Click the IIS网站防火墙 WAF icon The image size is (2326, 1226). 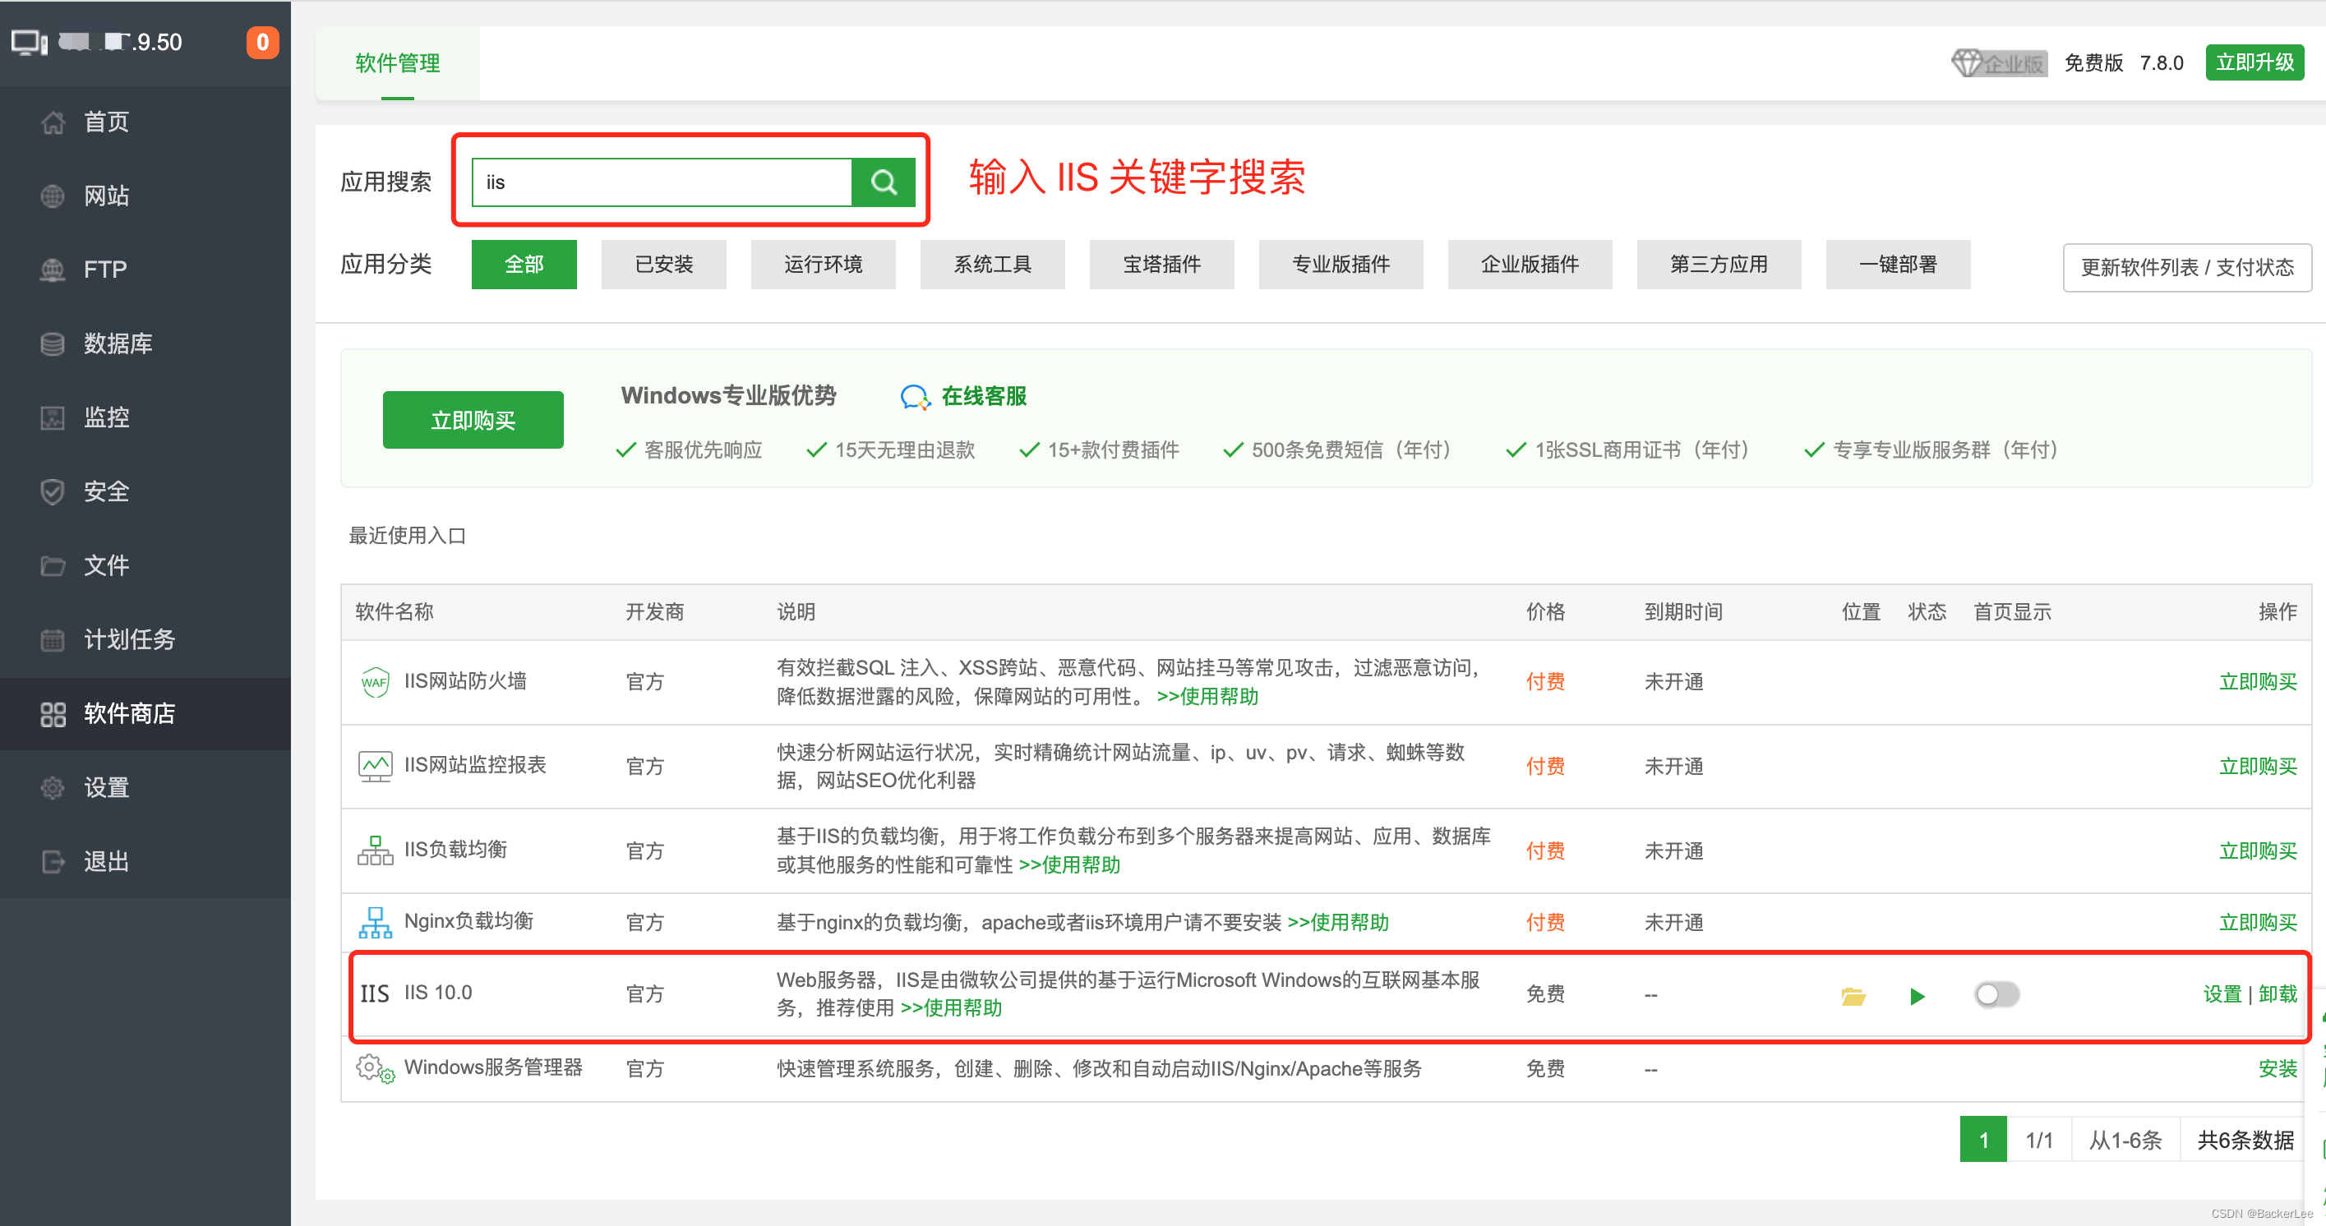pos(375,681)
